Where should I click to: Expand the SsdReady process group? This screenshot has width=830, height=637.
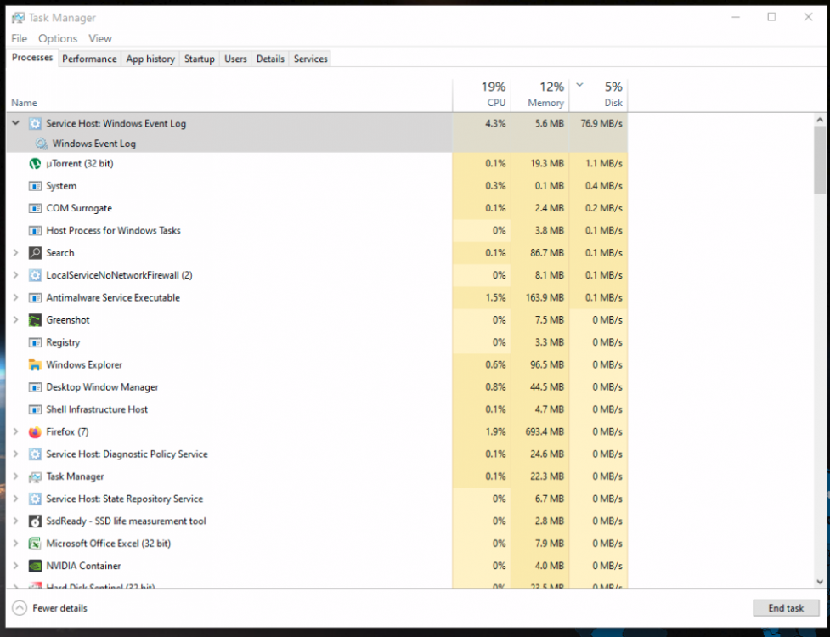pyautogui.click(x=16, y=521)
